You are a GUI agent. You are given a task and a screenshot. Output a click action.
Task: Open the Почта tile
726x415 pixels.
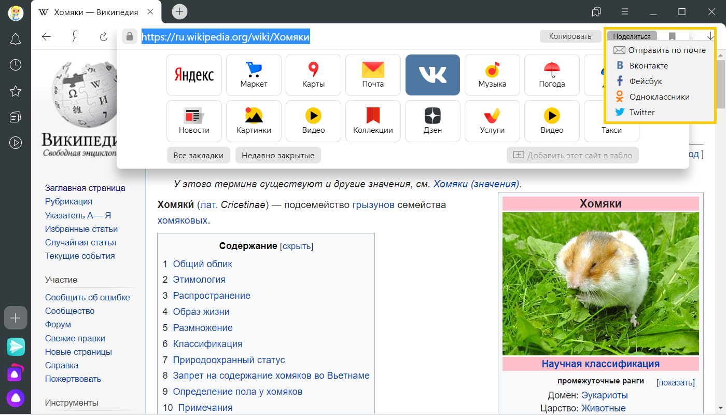pyautogui.click(x=373, y=75)
